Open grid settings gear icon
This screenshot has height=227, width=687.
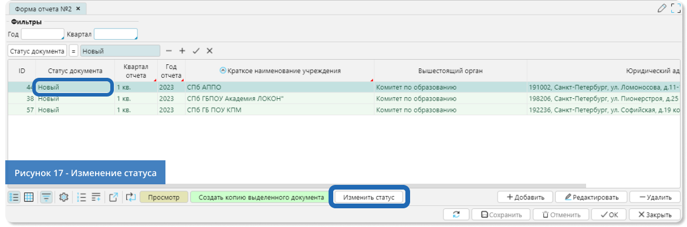click(63, 197)
